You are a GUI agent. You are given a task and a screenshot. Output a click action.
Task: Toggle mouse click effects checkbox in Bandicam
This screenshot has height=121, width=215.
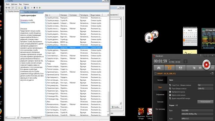pyautogui.click(x=170, y=95)
